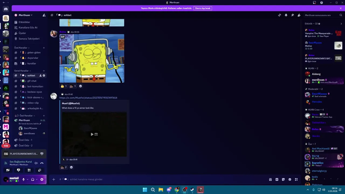Open notification settings bell in header
Screen dimensions: 345x194
point(286,15)
